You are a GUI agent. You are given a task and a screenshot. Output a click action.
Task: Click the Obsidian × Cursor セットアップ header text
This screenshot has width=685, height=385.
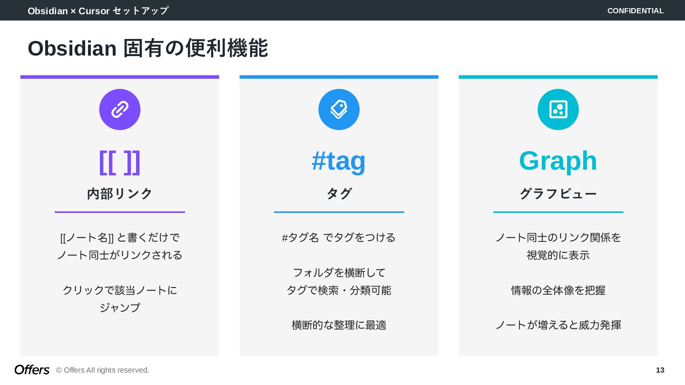tap(98, 10)
